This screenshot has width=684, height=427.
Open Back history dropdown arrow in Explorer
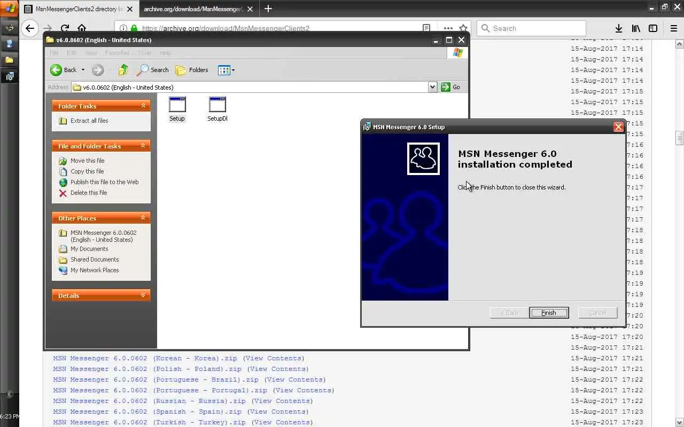[83, 70]
